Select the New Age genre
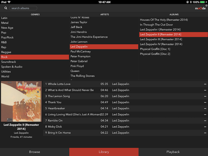The height and width of the screenshot is (156, 208). [35, 28]
